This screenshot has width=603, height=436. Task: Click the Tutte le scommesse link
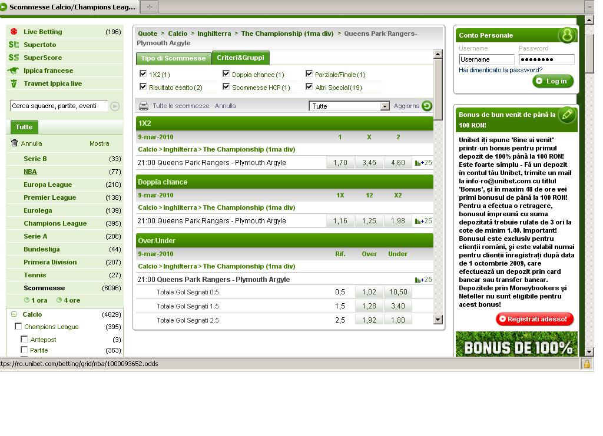coord(181,106)
